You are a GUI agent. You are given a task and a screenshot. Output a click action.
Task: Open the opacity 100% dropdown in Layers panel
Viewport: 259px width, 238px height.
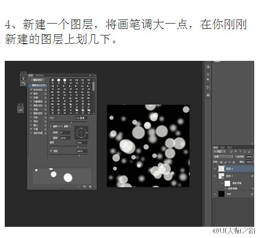click(x=249, y=157)
